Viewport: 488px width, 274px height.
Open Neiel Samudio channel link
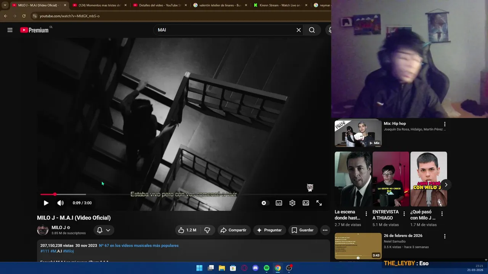395,241
